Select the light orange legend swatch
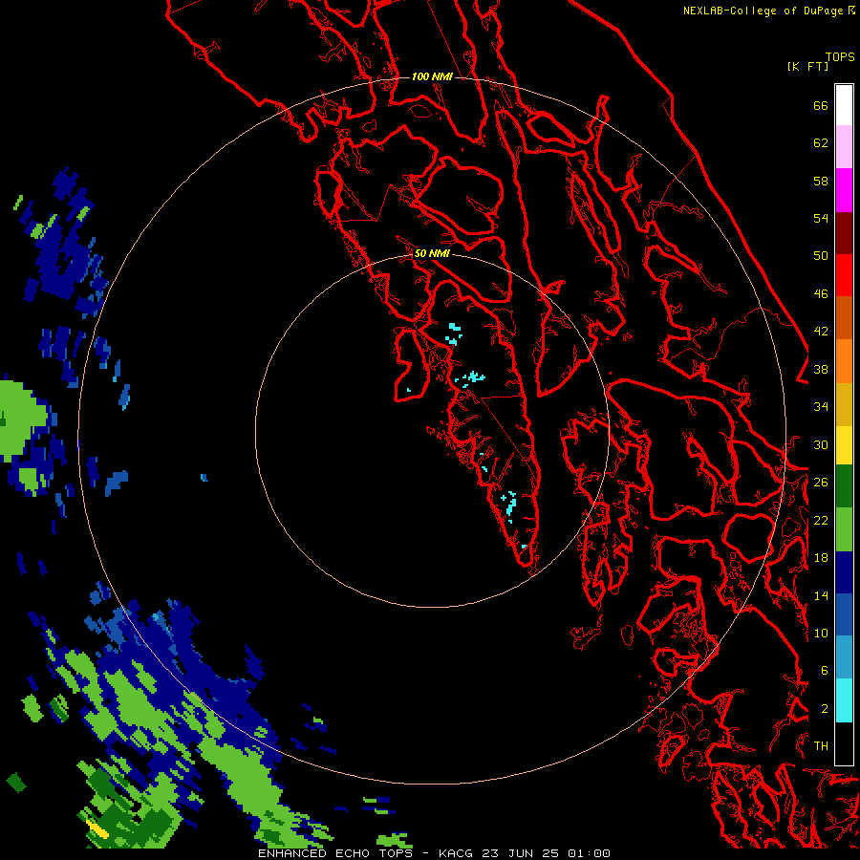The height and width of the screenshot is (860, 860). click(x=844, y=361)
